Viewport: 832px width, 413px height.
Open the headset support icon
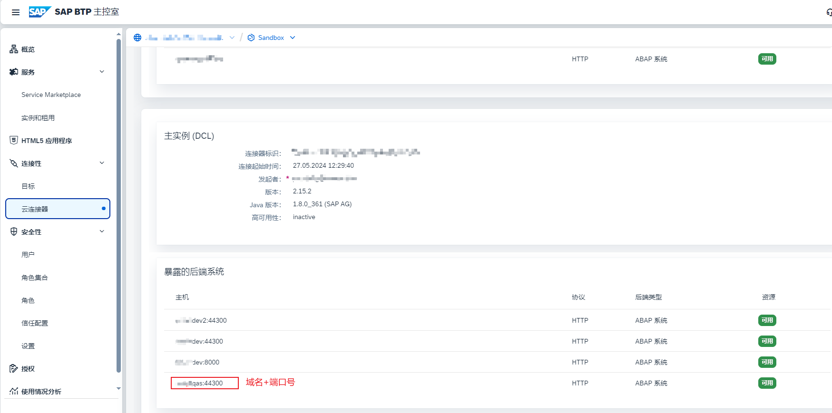pos(829,12)
